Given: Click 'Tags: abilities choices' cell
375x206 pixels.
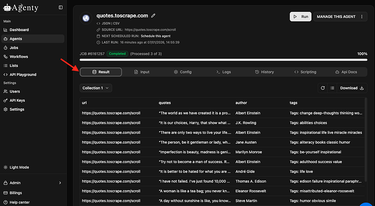Looking at the screenshot, I should (308, 123).
